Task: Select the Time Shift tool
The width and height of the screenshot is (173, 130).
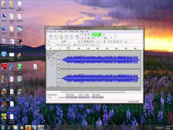Action: click(x=85, y=38)
